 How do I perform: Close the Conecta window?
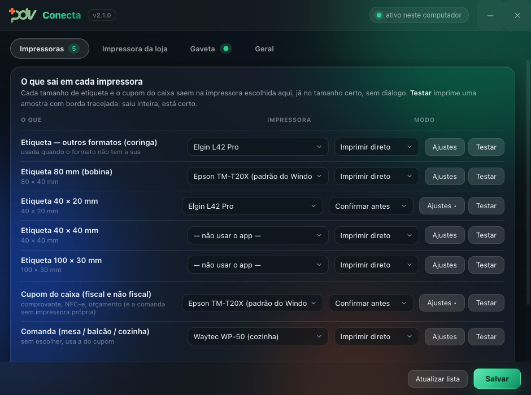(517, 15)
